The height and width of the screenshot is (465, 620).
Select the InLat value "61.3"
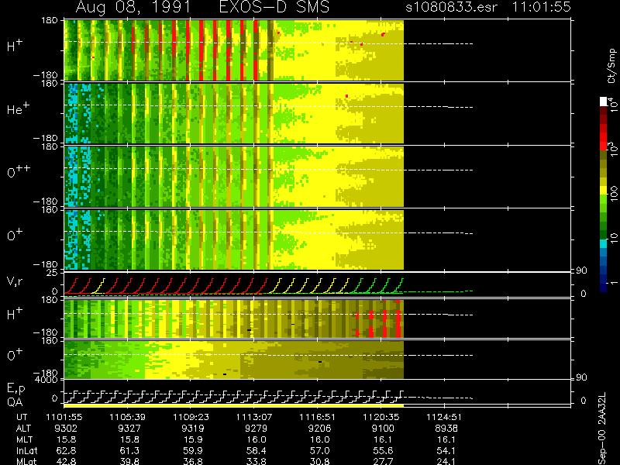click(x=129, y=450)
